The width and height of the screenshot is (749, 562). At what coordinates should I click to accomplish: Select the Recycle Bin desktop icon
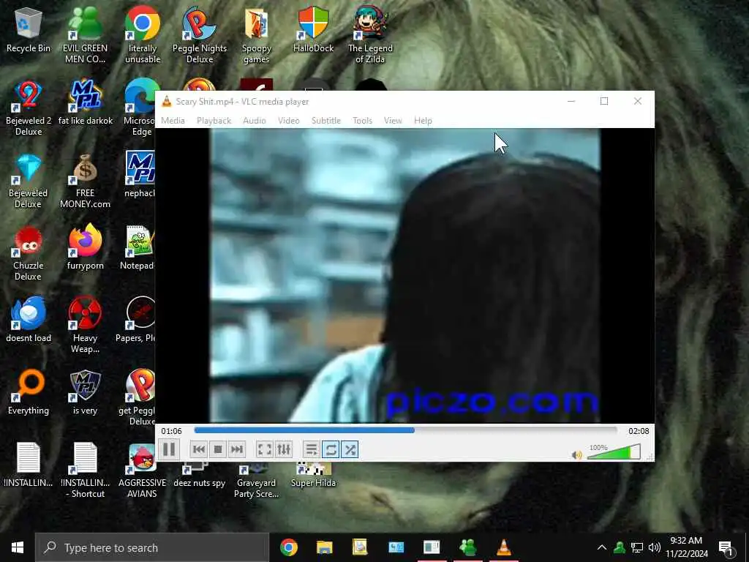coord(29,31)
